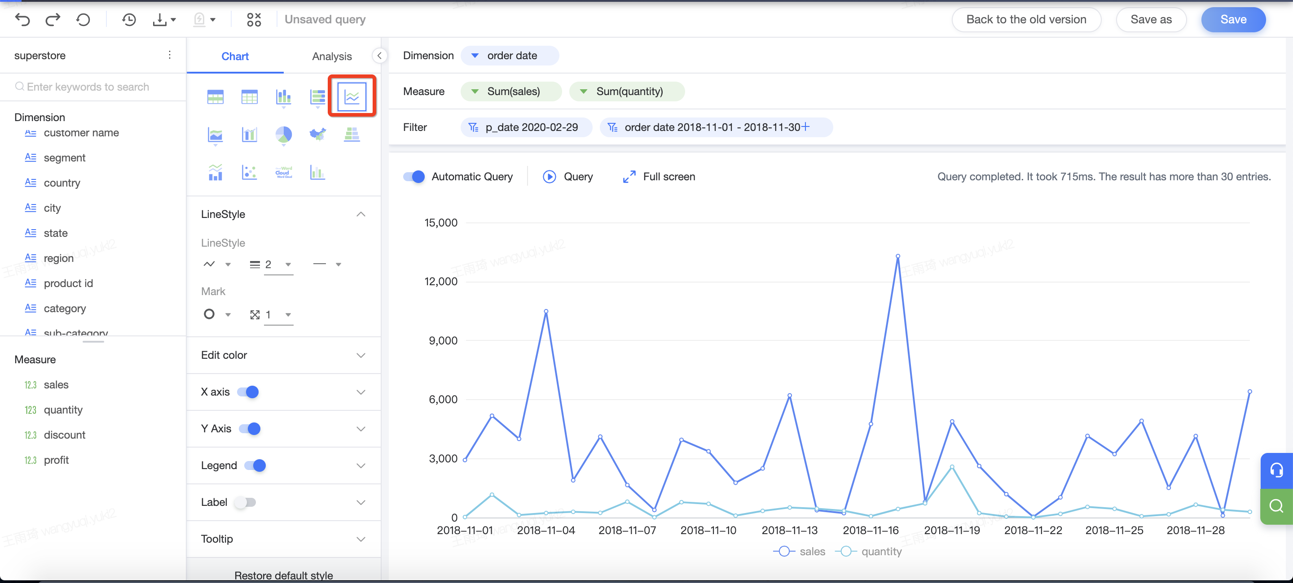Open the line dash style dropdown

(x=327, y=264)
